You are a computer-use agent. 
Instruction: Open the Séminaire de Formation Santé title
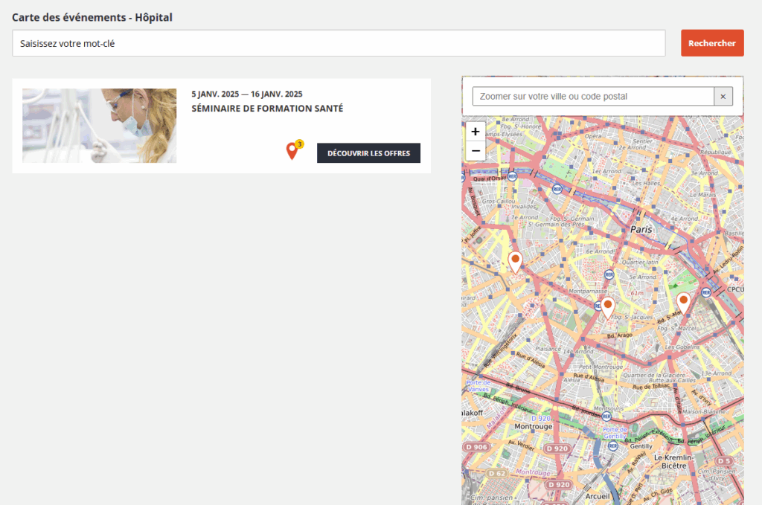coord(267,109)
